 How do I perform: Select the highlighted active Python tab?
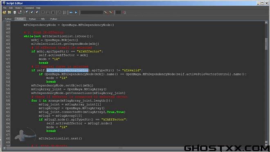click(x=20, y=19)
